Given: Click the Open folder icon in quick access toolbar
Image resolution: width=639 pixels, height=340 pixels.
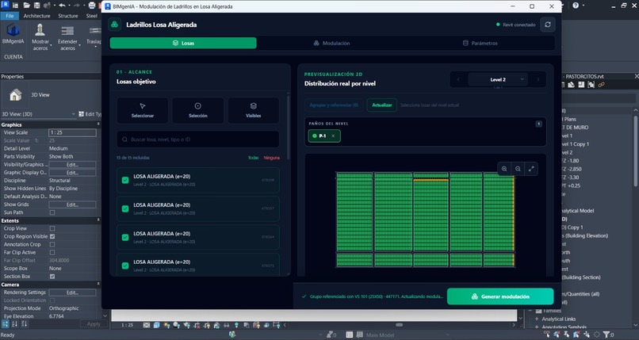Looking at the screenshot, I should [x=26, y=6].
